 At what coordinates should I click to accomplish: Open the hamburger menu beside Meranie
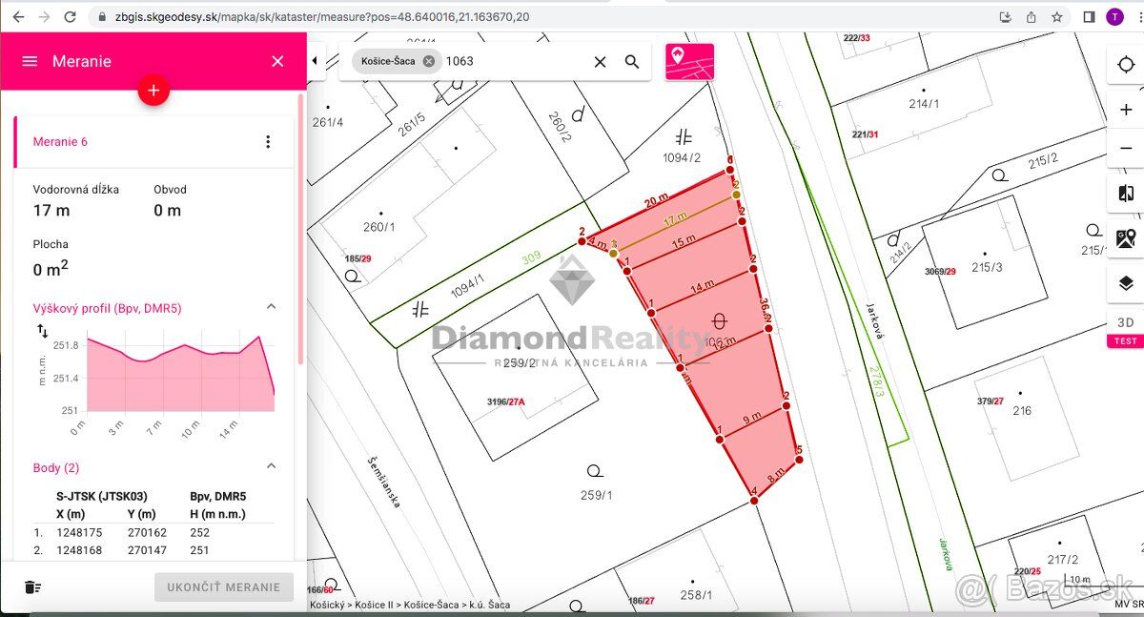pyautogui.click(x=30, y=61)
